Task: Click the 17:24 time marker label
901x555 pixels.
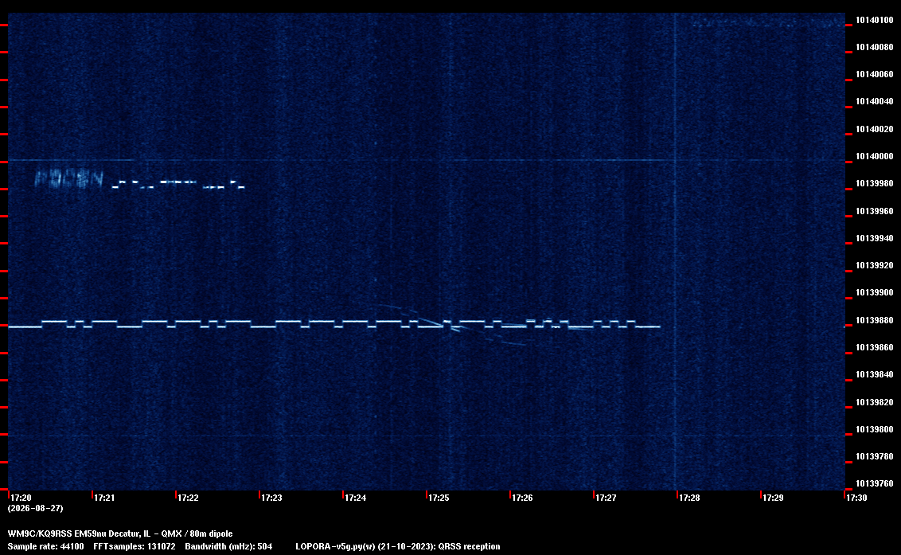Action: point(355,498)
